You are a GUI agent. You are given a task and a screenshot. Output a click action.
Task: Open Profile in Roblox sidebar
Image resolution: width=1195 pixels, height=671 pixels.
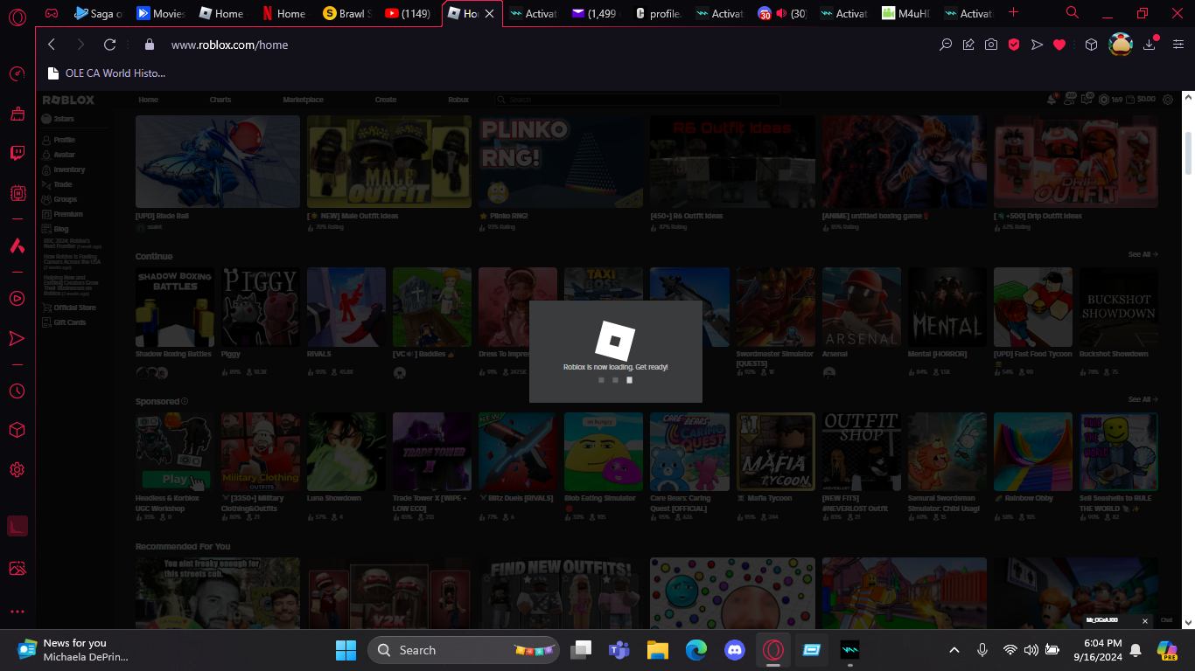pyautogui.click(x=64, y=140)
